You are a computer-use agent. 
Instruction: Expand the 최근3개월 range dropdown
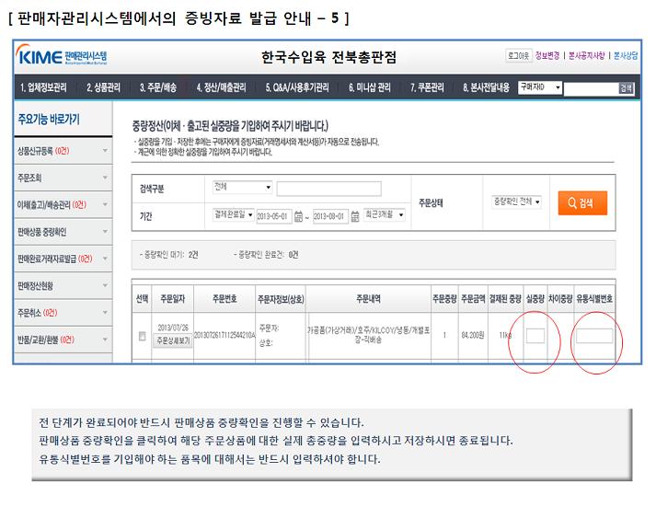point(386,214)
